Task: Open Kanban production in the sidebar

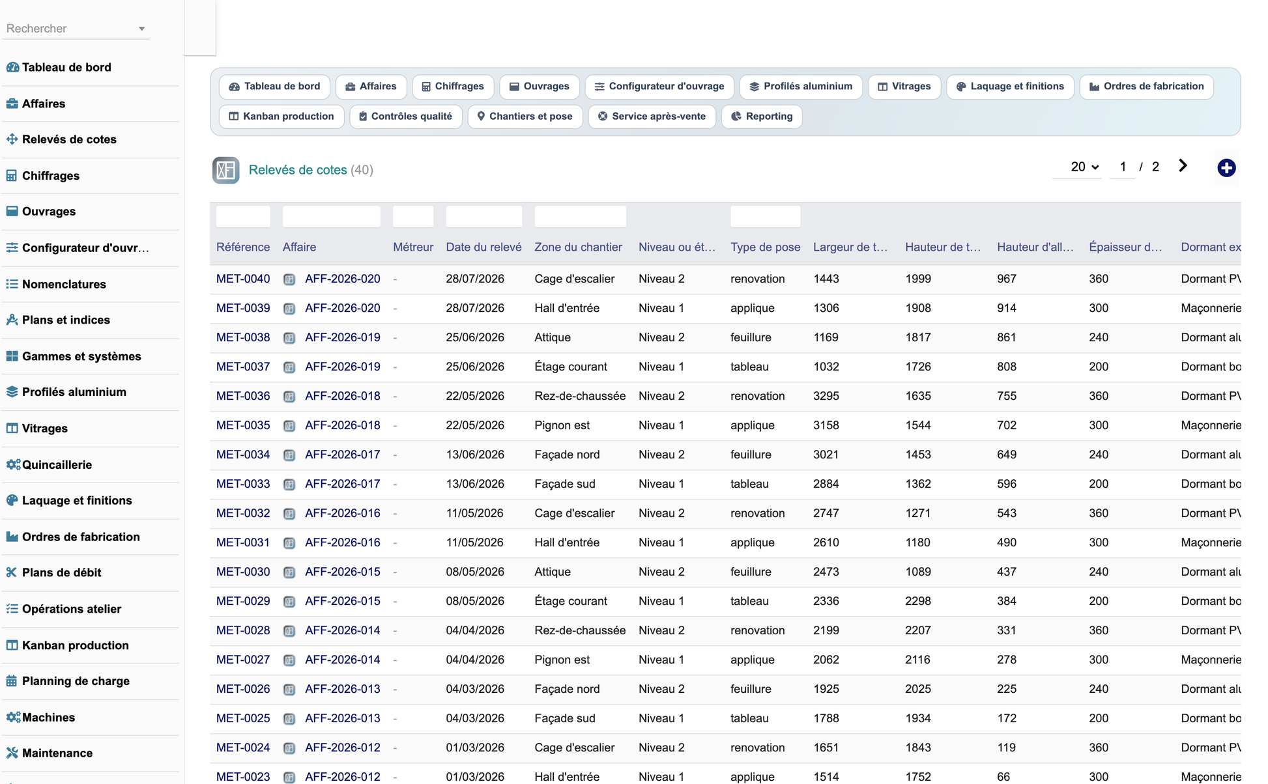Action: 75,645
